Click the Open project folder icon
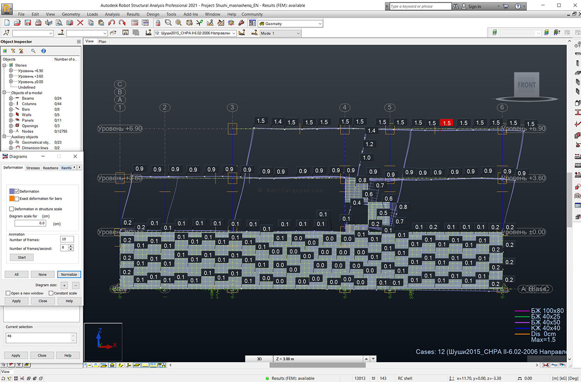The height and width of the screenshot is (382, 581). click(17, 23)
